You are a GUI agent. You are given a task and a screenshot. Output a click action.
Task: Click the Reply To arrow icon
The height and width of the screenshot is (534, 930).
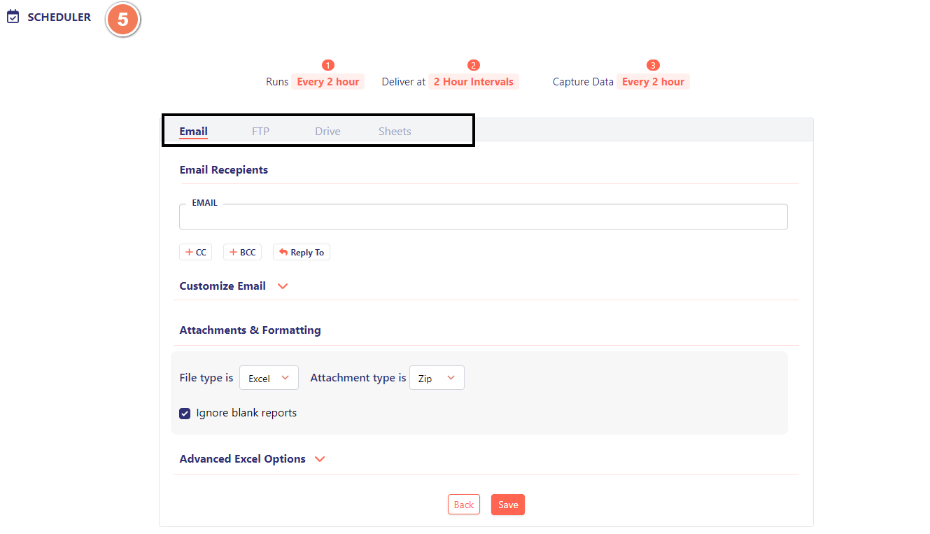click(x=283, y=252)
